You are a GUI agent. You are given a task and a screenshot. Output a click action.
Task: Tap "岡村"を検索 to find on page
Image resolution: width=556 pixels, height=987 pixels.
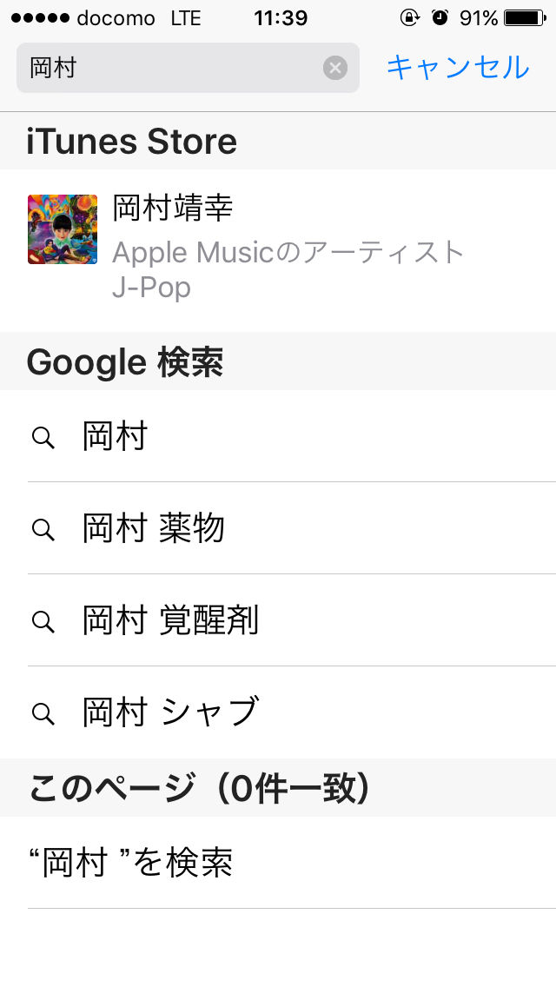[x=278, y=863]
